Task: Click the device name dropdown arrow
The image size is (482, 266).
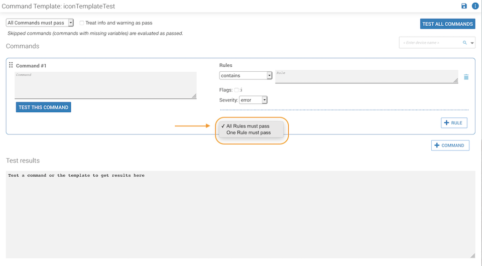Action: click(472, 43)
